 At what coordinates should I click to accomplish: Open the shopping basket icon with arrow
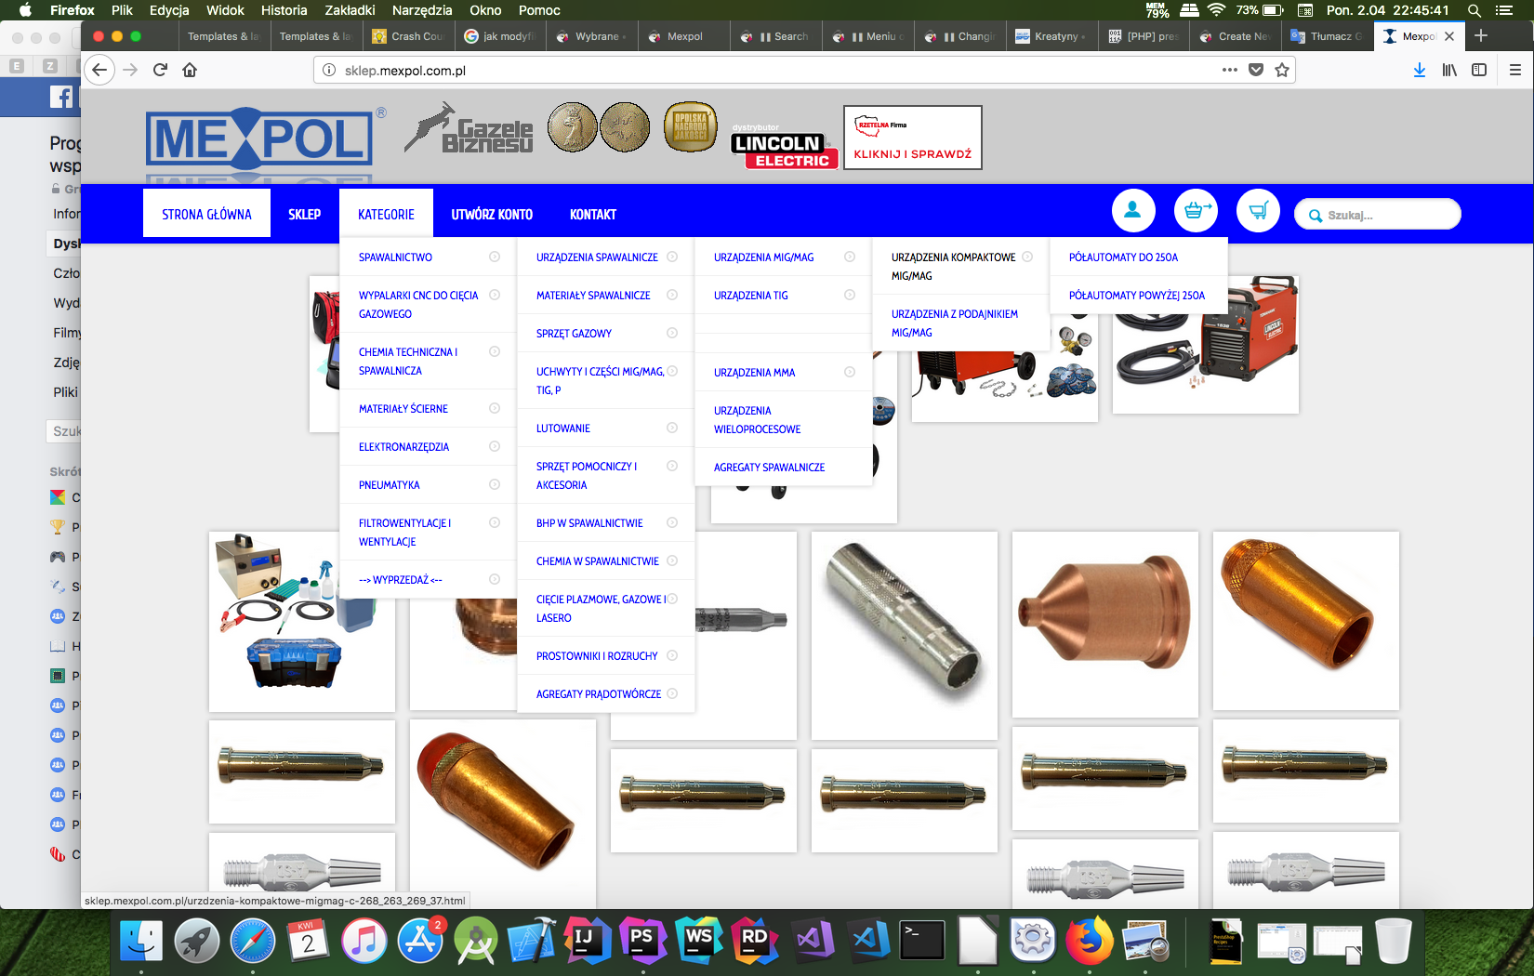coord(1196,211)
